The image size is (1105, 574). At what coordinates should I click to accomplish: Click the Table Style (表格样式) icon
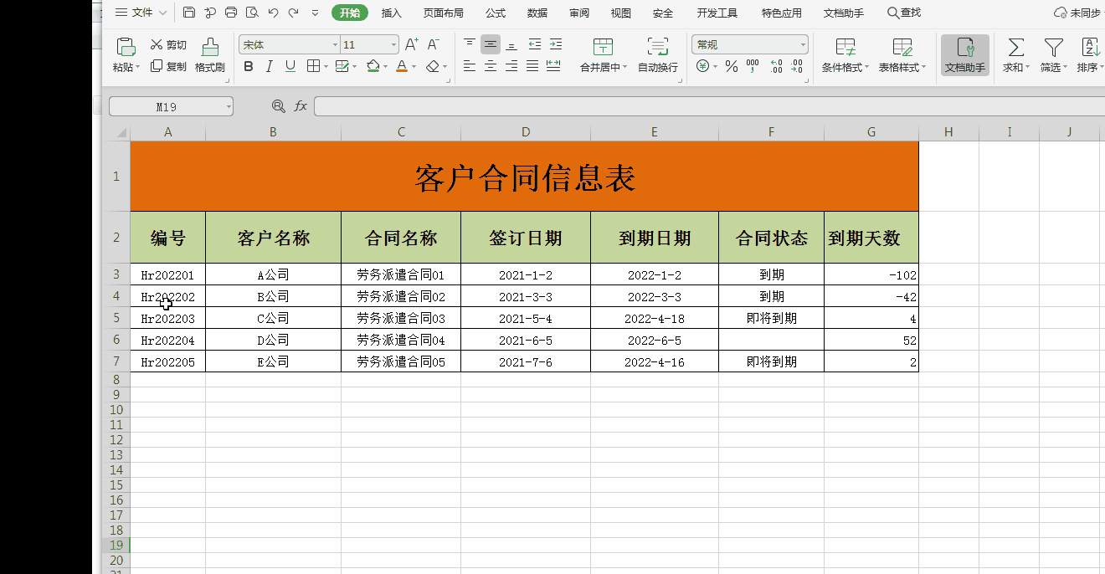(x=902, y=47)
